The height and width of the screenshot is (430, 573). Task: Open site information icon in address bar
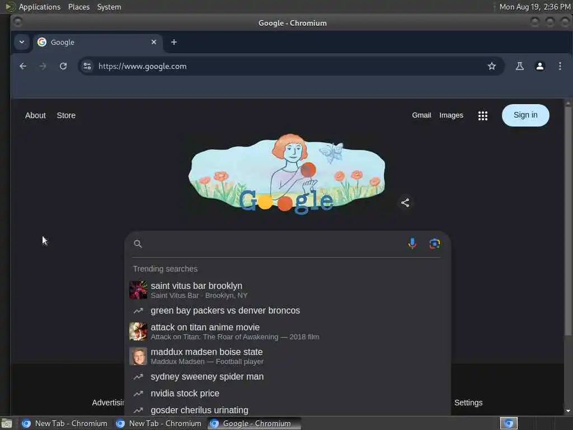point(87,66)
